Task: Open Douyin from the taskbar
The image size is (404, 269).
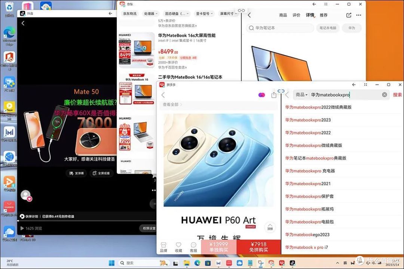Action: (x=292, y=263)
